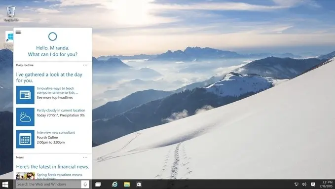Launch Internet Explorer from the taskbar

[x=115, y=184]
